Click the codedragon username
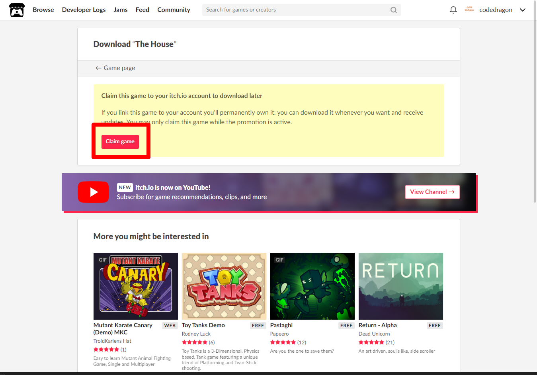The width and height of the screenshot is (537, 375). click(496, 10)
